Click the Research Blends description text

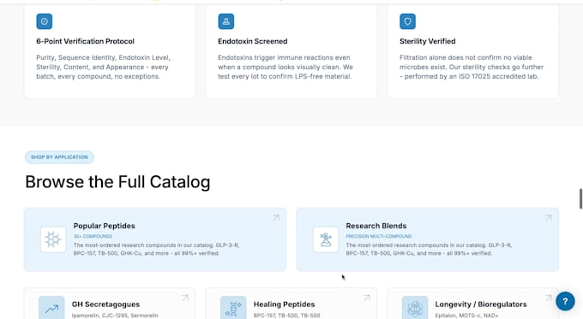point(429,249)
